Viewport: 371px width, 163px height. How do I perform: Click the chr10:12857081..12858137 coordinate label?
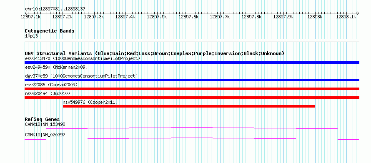click(55, 9)
